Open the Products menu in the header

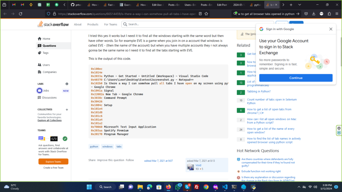coord(93,24)
